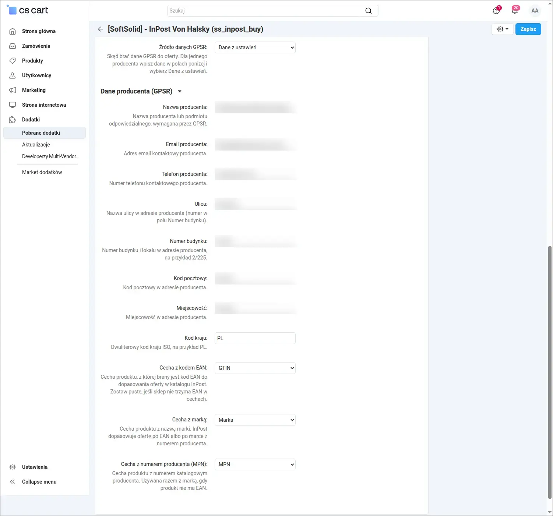
Task: Click Kod pocztowy input field
Action: 255,279
